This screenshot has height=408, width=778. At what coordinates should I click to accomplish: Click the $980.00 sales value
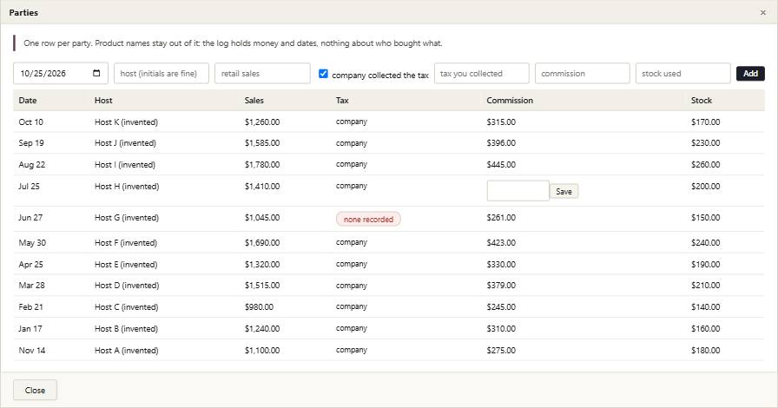259,307
